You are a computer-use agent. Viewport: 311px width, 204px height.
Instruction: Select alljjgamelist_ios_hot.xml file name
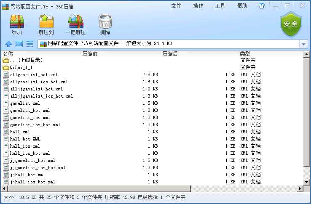pyautogui.click(x=41, y=96)
